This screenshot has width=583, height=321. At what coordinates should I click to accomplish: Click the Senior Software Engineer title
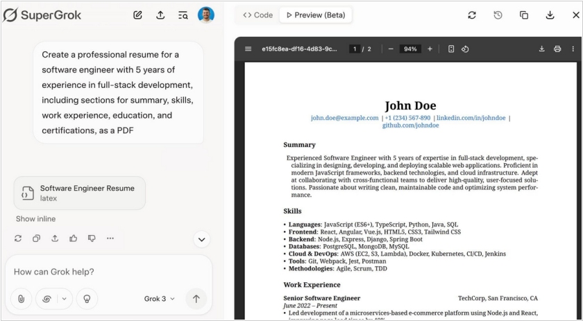pyautogui.click(x=321, y=298)
